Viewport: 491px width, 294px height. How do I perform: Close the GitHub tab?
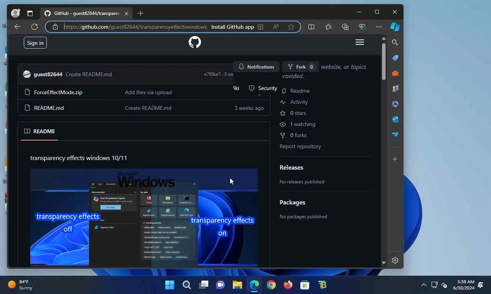pyautogui.click(x=126, y=13)
